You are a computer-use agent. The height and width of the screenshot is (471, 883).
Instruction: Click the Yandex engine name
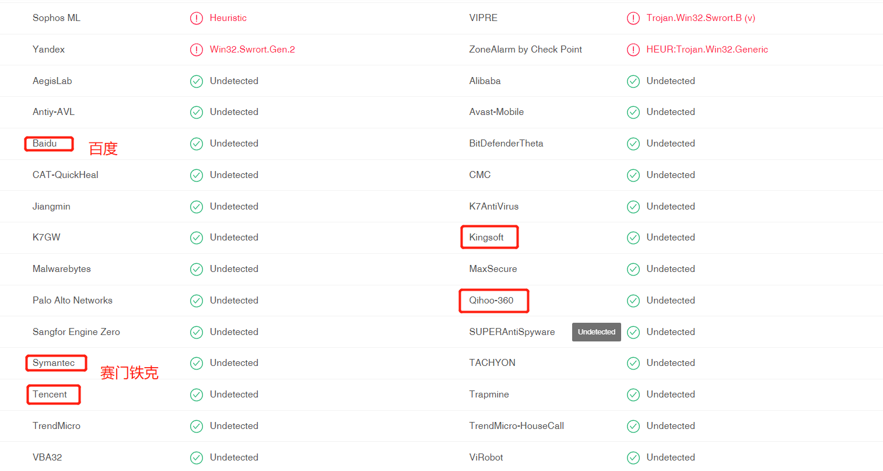pyautogui.click(x=48, y=50)
